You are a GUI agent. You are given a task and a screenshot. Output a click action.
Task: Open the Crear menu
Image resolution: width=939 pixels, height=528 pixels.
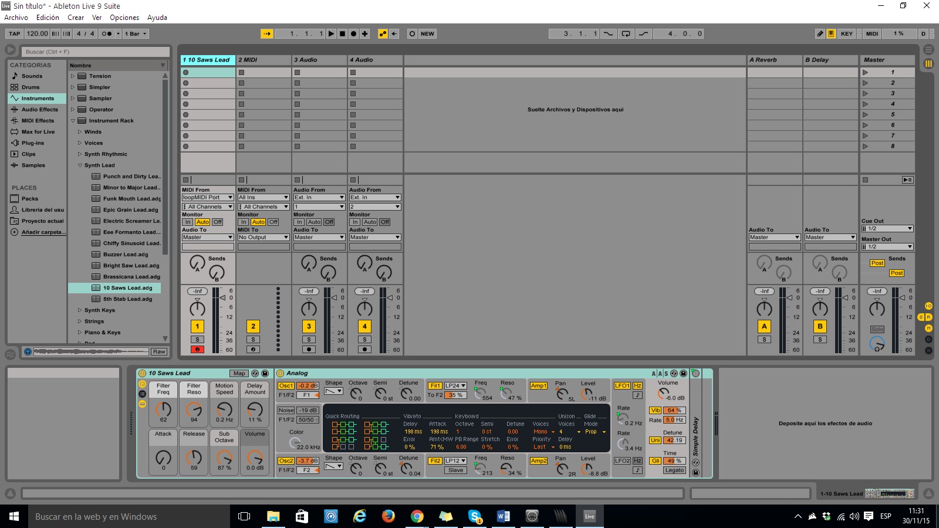(x=76, y=18)
